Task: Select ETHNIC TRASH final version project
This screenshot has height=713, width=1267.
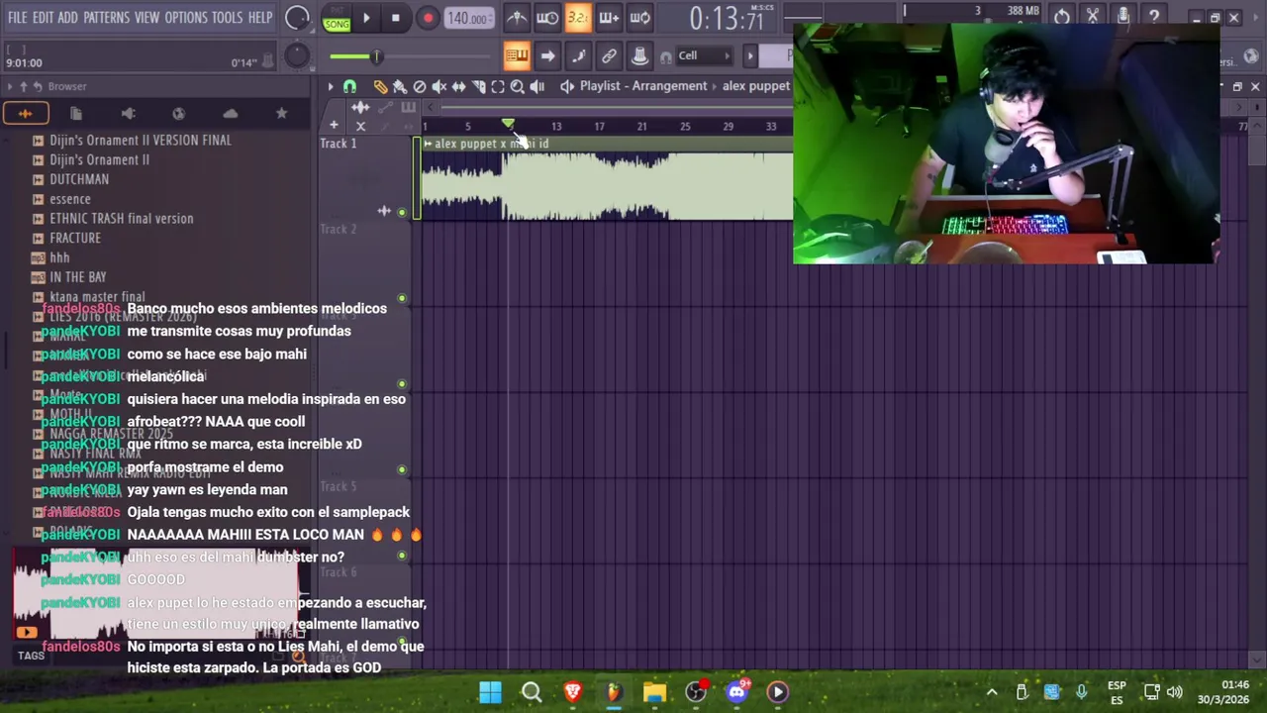Action: tap(121, 219)
